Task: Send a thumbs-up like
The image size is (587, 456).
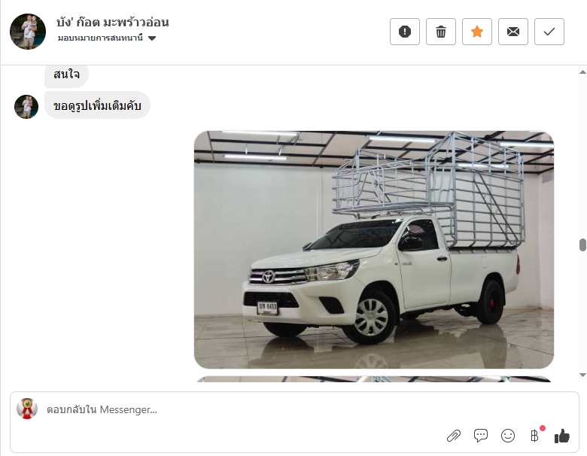Action: coord(562,436)
